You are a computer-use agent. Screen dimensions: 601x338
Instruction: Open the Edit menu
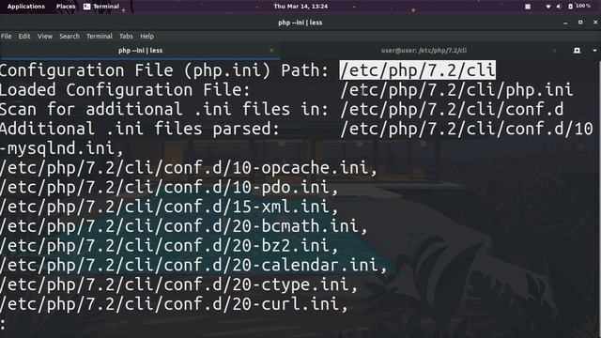click(x=24, y=37)
